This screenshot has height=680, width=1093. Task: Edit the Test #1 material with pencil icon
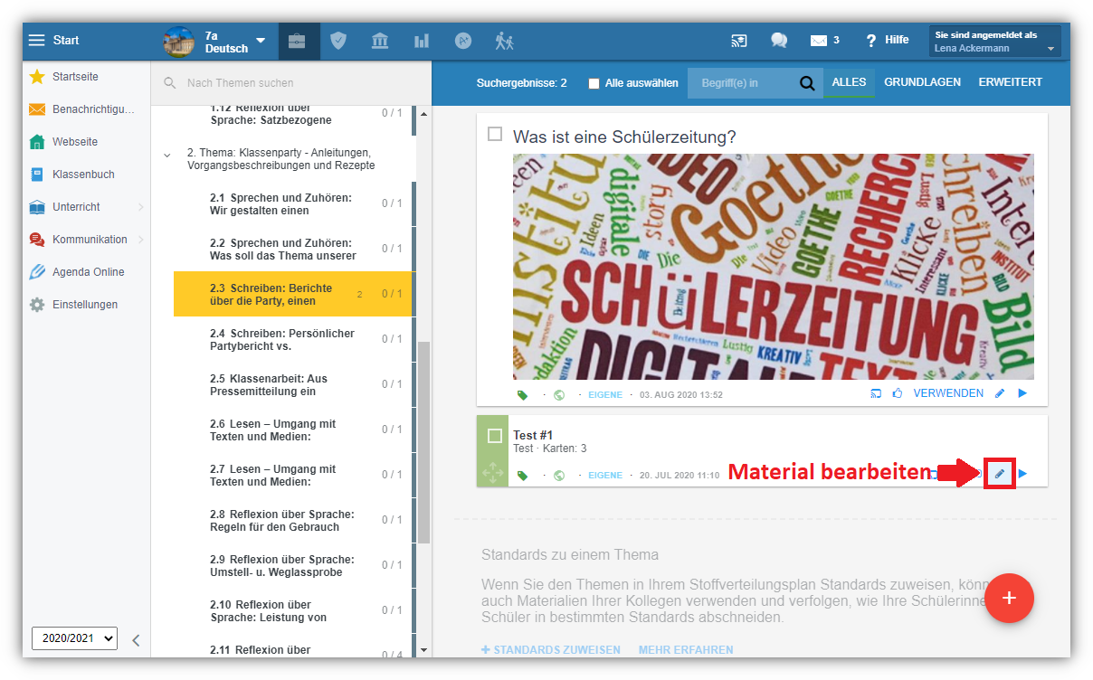tap(1000, 474)
